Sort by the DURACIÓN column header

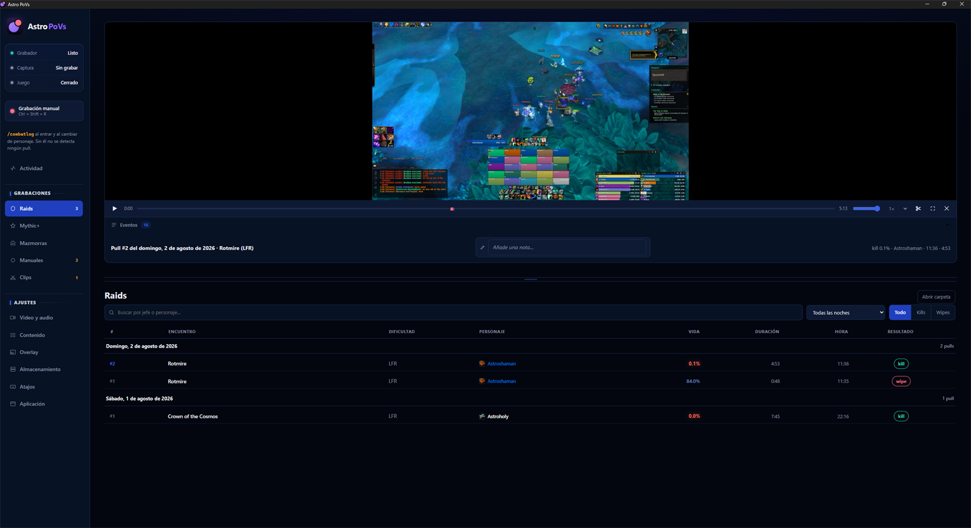click(767, 332)
